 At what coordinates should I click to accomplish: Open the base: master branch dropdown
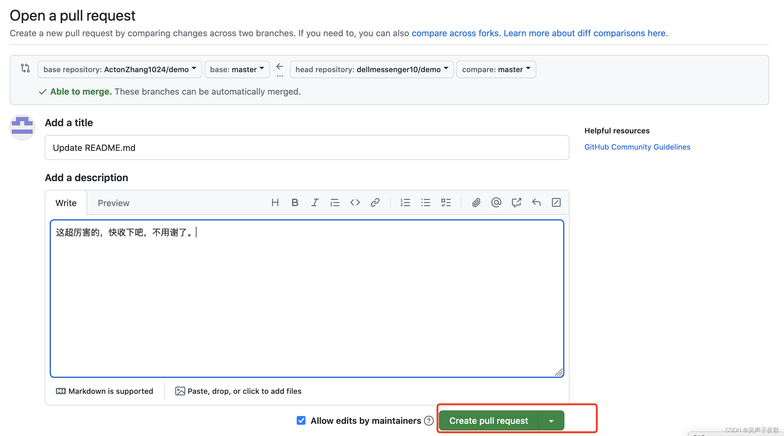[237, 69]
